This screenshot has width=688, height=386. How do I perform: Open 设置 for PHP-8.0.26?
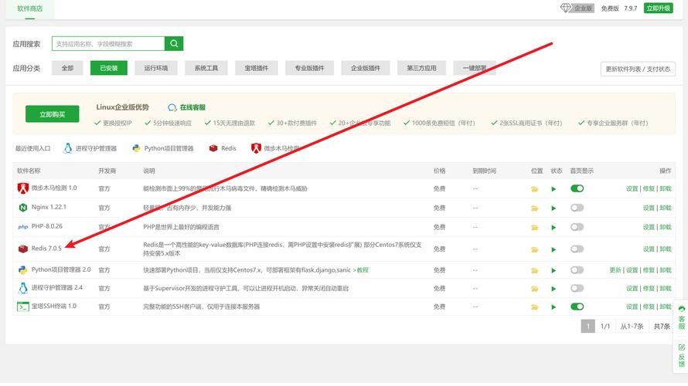[x=649, y=227]
